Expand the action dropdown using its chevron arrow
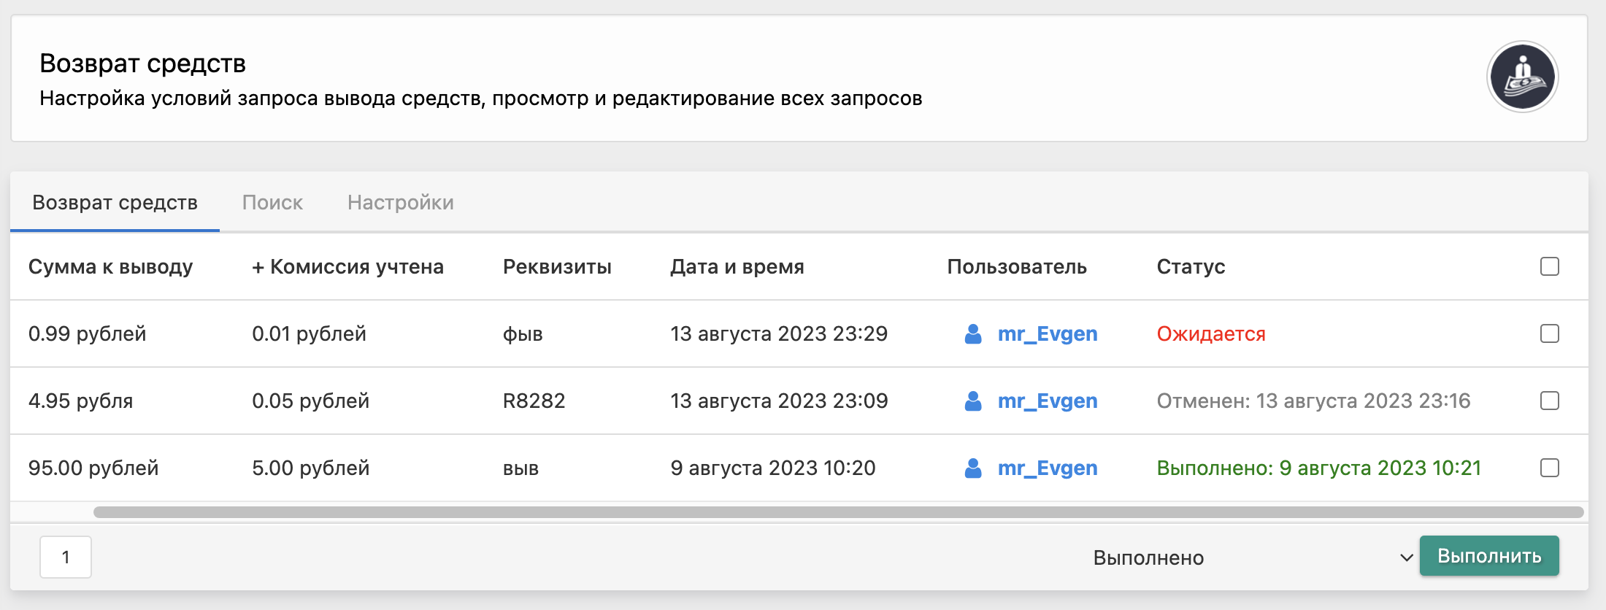1606x610 pixels. tap(1406, 557)
